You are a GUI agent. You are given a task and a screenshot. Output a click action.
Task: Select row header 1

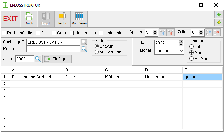click(5, 77)
